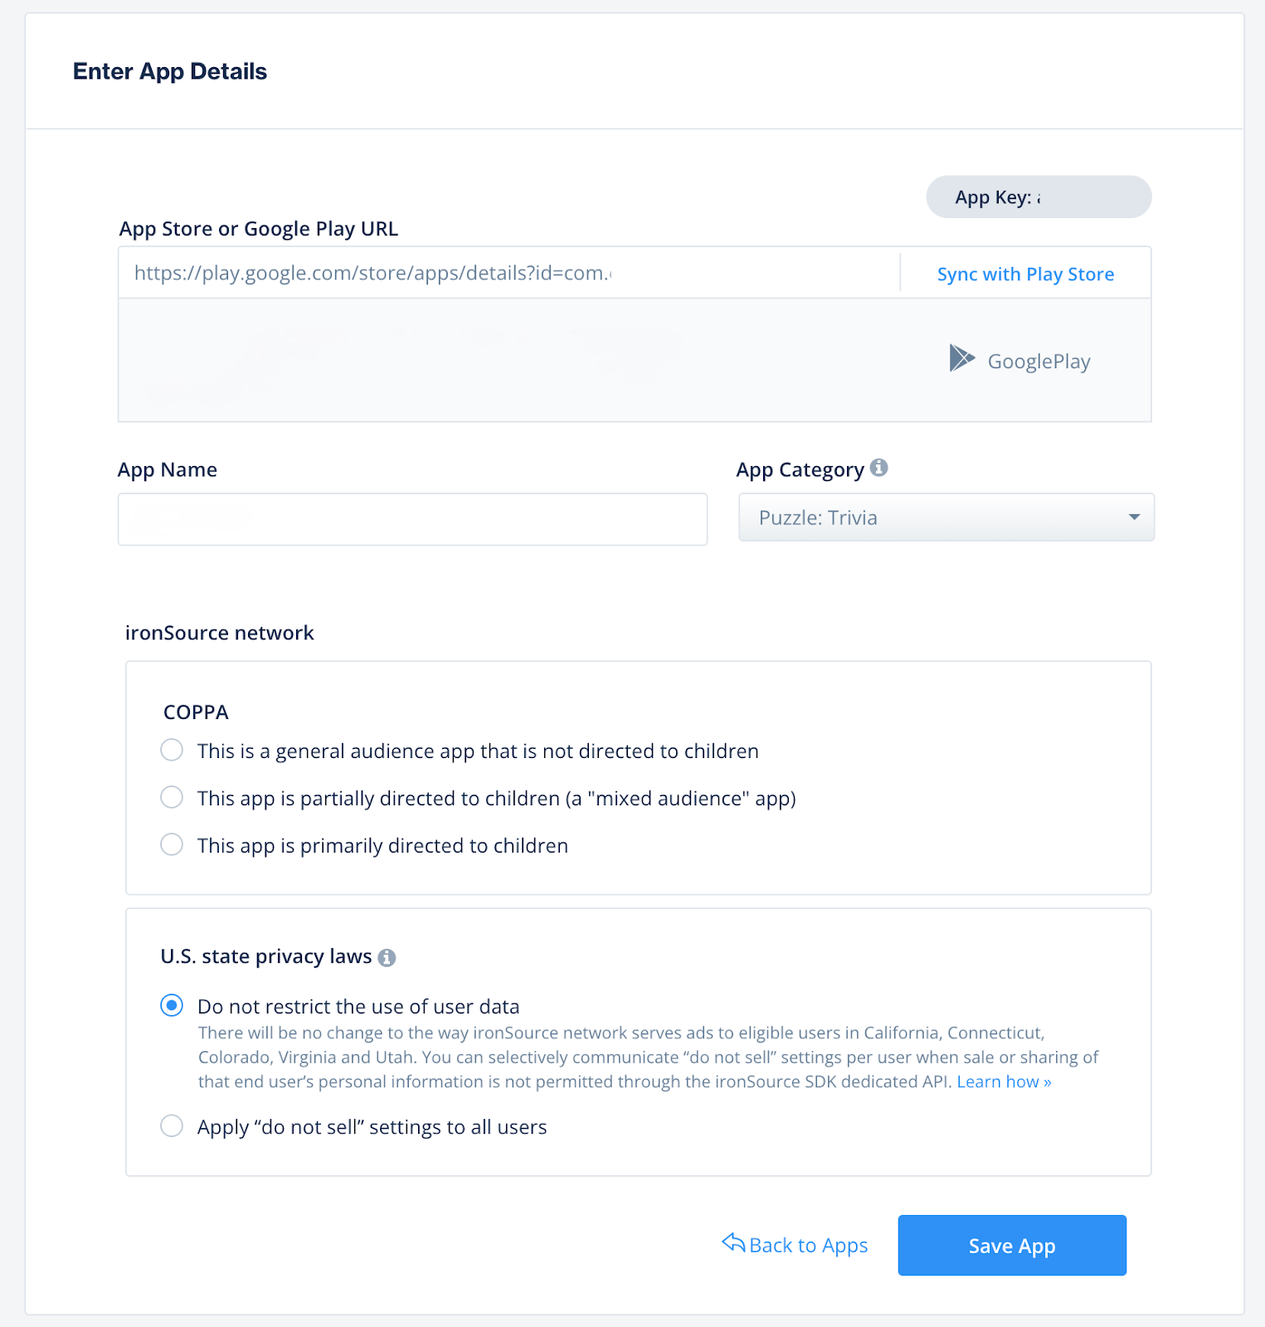Click the App Key badge
The height and width of the screenshot is (1327, 1265).
coord(1039,197)
